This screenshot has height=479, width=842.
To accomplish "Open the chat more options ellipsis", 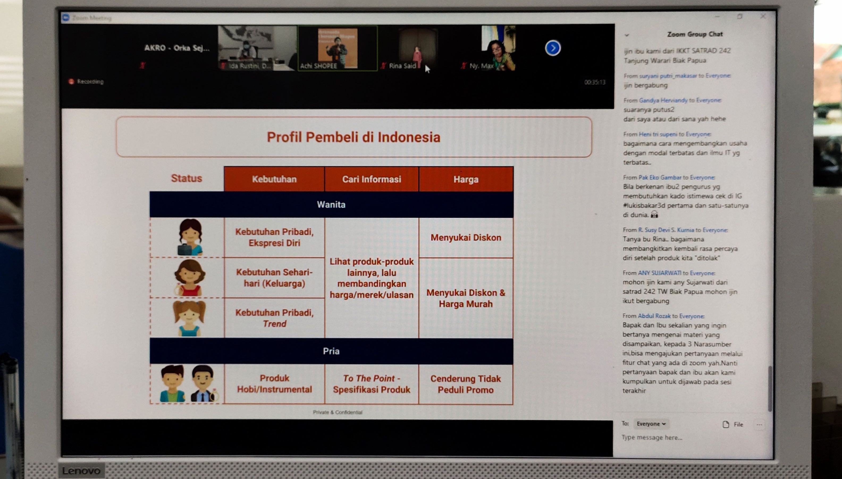I will click(x=759, y=424).
